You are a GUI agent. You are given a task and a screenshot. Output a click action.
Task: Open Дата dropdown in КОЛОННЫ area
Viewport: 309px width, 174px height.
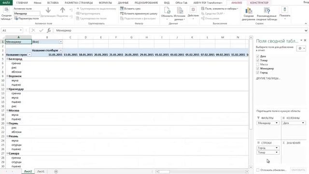click(x=303, y=123)
